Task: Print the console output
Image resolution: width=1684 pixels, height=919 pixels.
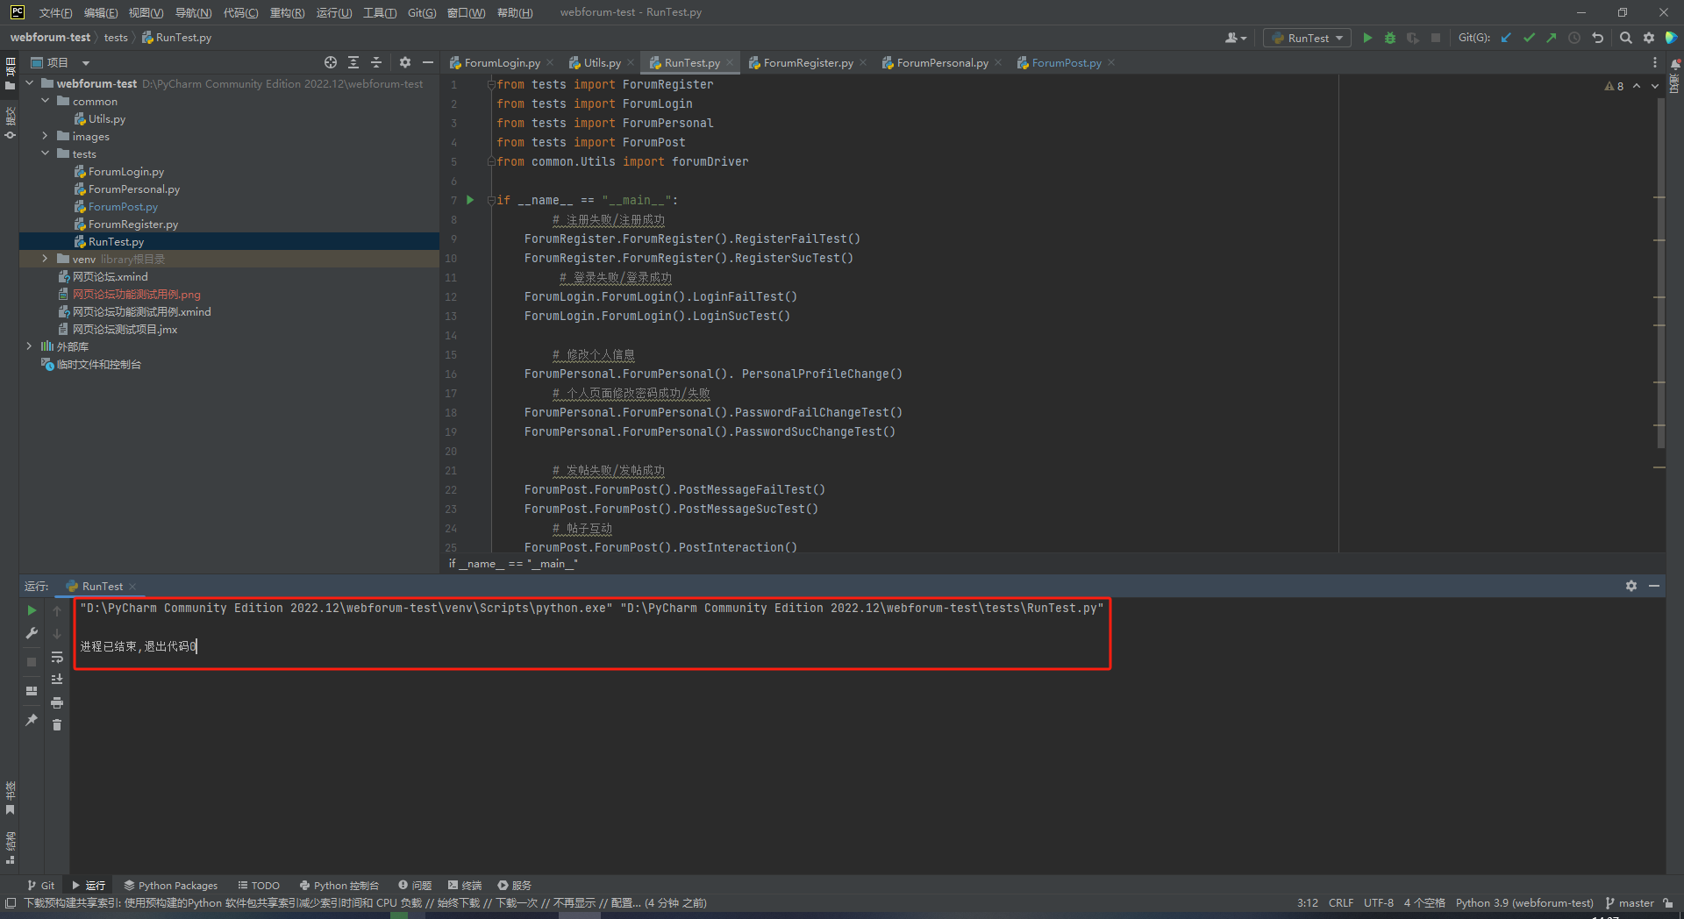Action: (x=57, y=702)
